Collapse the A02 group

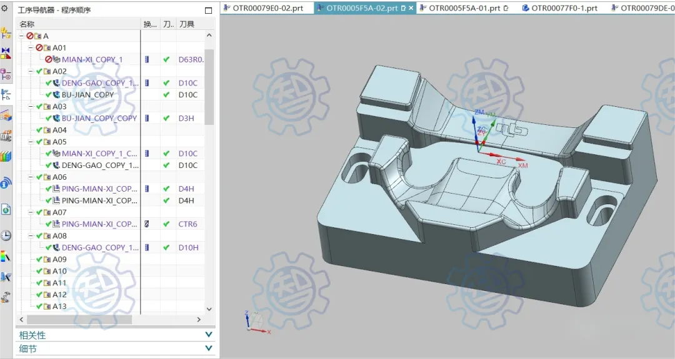31,71
